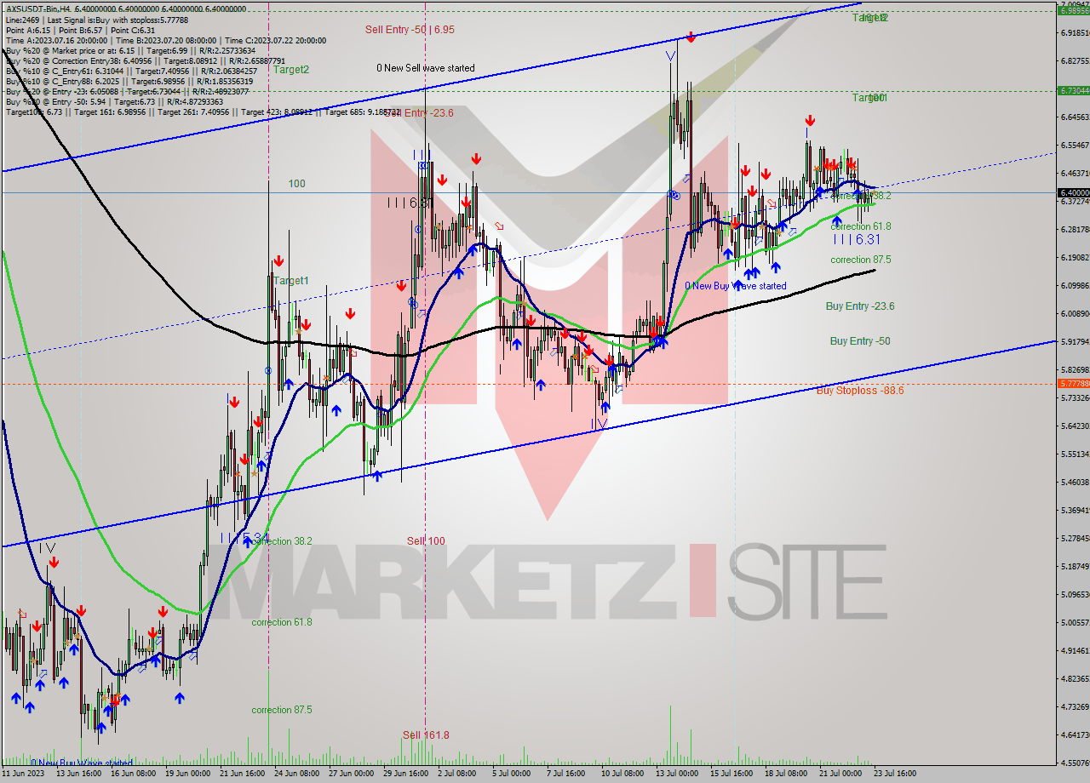Click the '27 Jun 00:00' time axis label
This screenshot has height=783, width=1090.
353,774
